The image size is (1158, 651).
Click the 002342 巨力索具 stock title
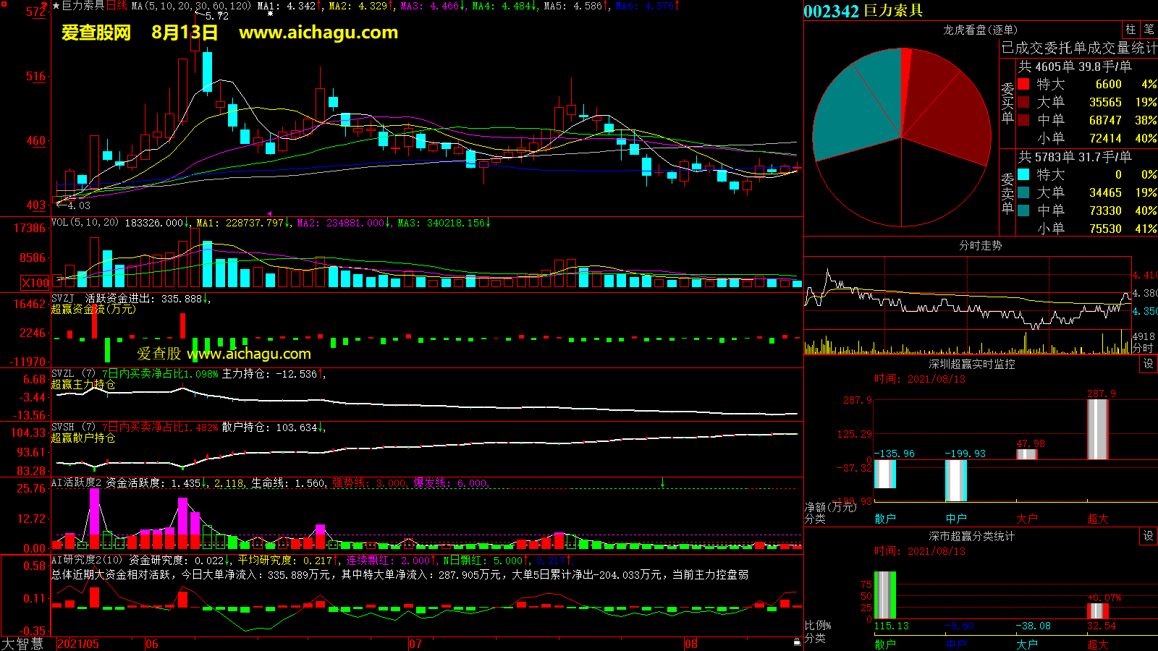pyautogui.click(x=863, y=11)
